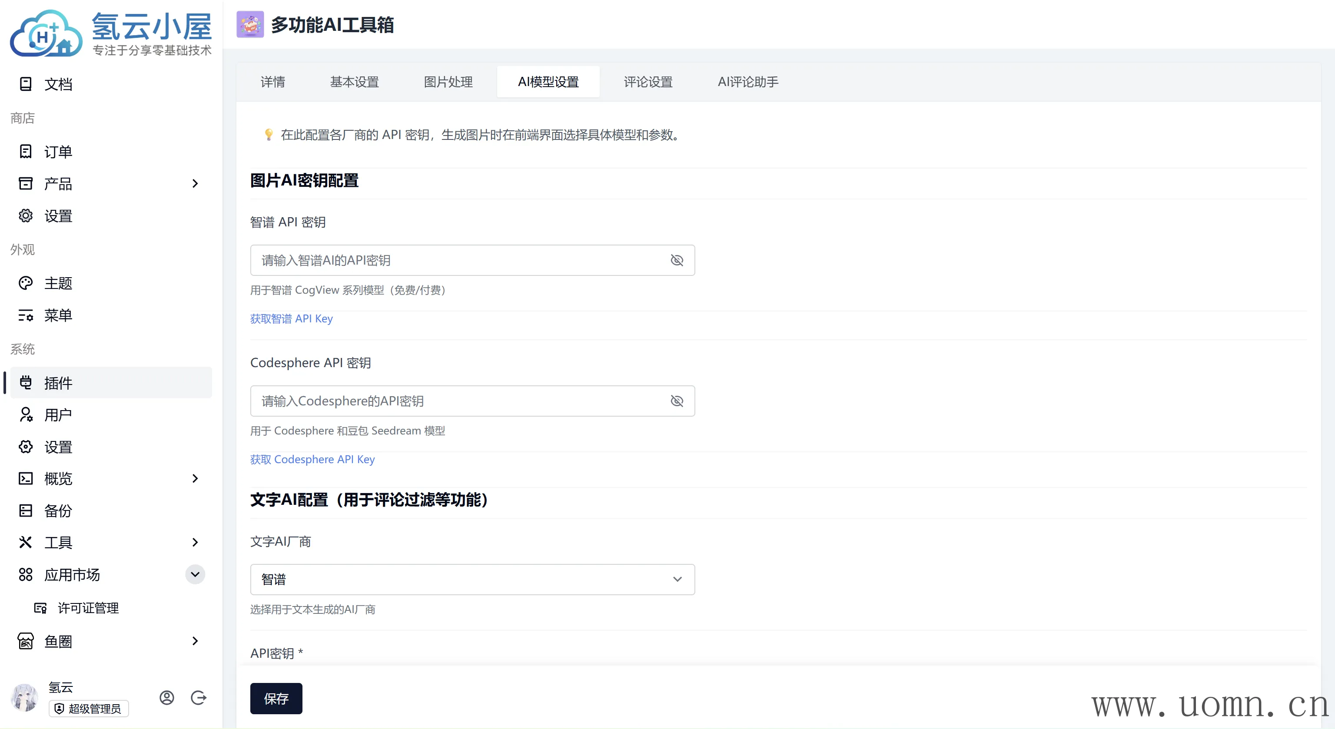Show the Zhipu API key text
Image resolution: width=1335 pixels, height=729 pixels.
677,260
